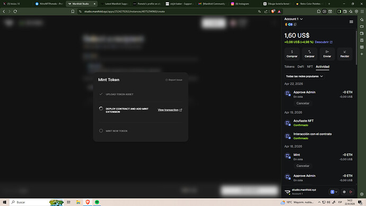
Task: Switch to the DeFi tab
Action: click(x=301, y=67)
